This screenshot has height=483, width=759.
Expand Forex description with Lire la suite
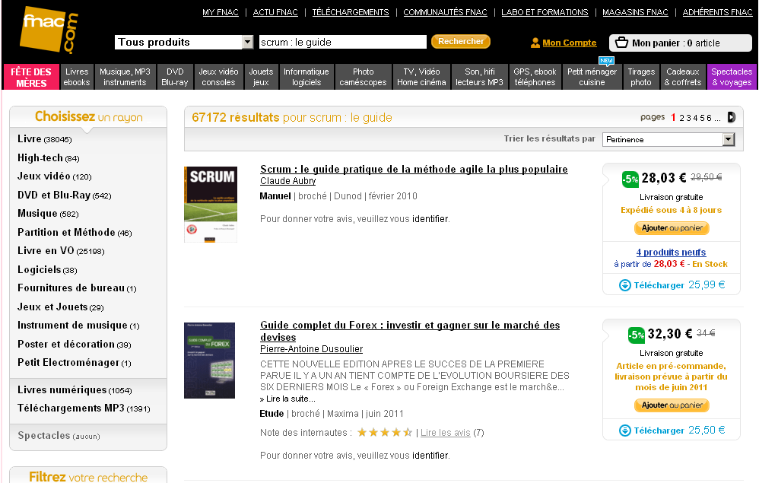tap(287, 399)
